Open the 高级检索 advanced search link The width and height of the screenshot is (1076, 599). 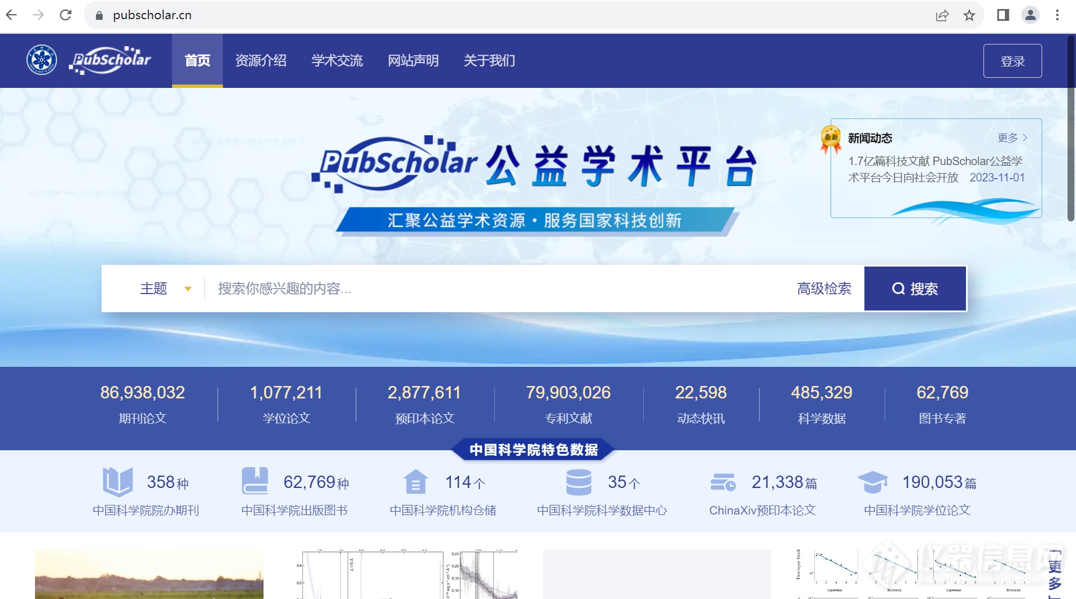coord(824,289)
